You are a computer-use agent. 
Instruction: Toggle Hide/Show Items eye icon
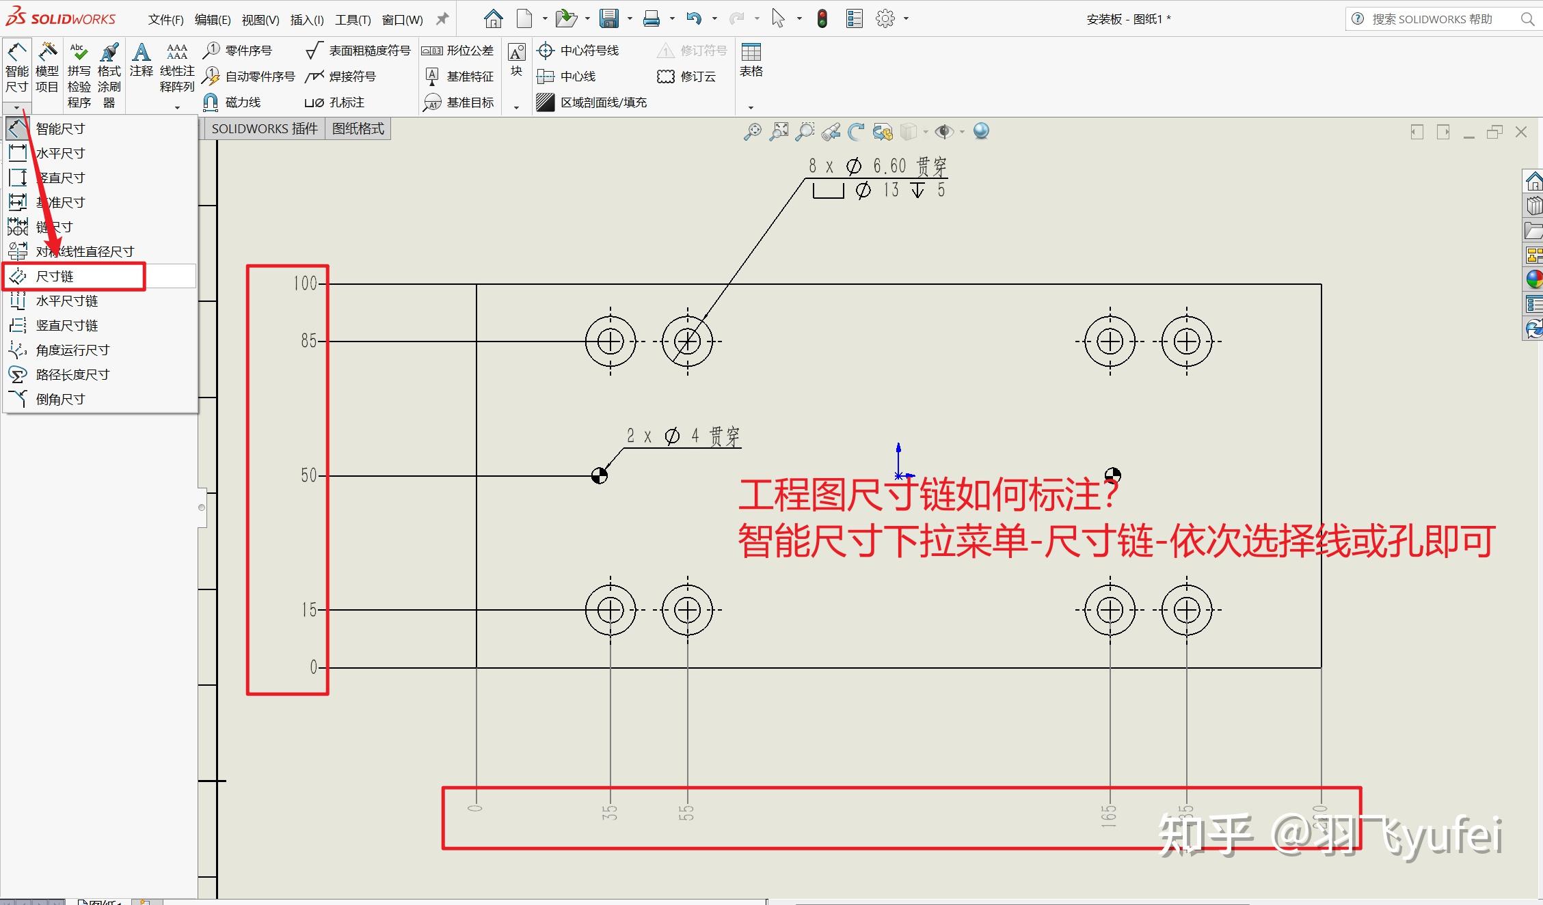[944, 132]
